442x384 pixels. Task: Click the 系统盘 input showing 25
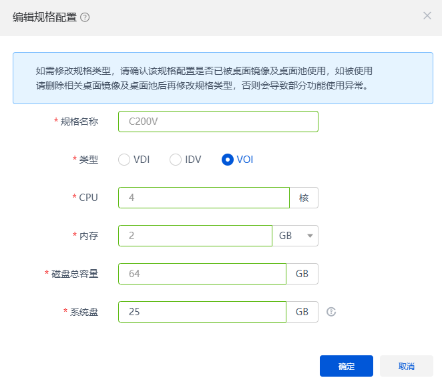point(202,312)
